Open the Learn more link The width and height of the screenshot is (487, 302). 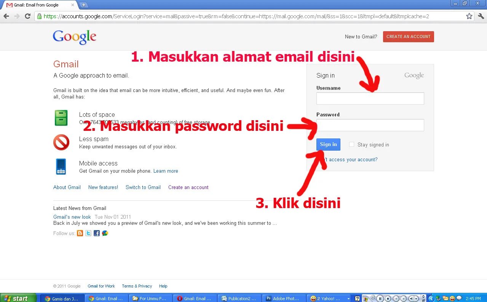(x=166, y=171)
